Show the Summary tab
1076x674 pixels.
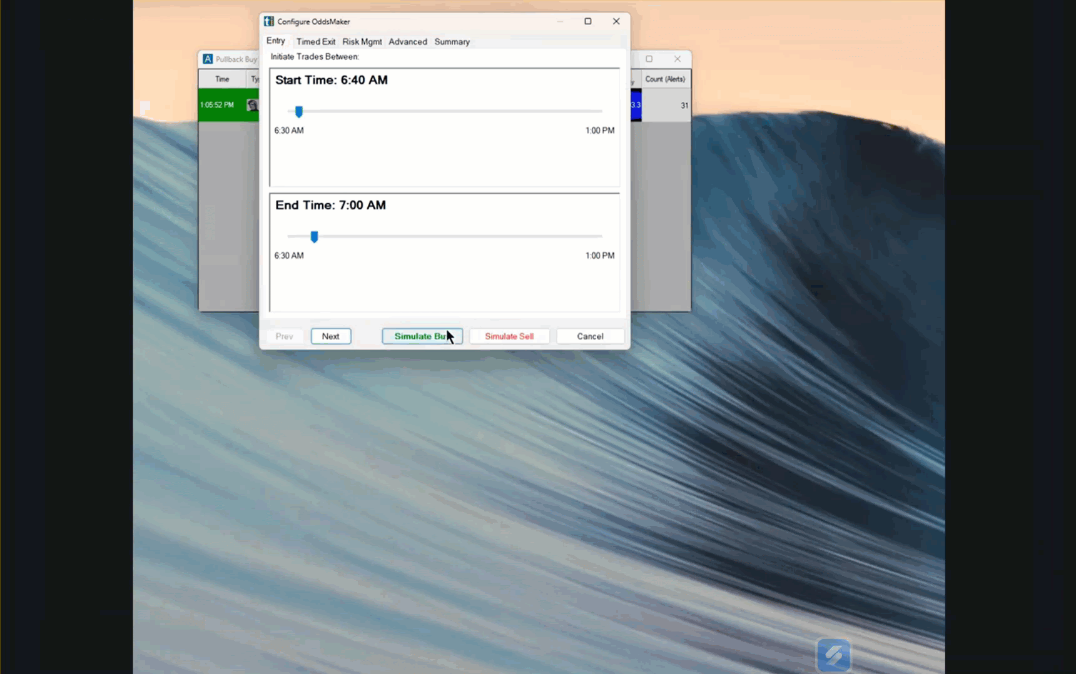(x=452, y=42)
